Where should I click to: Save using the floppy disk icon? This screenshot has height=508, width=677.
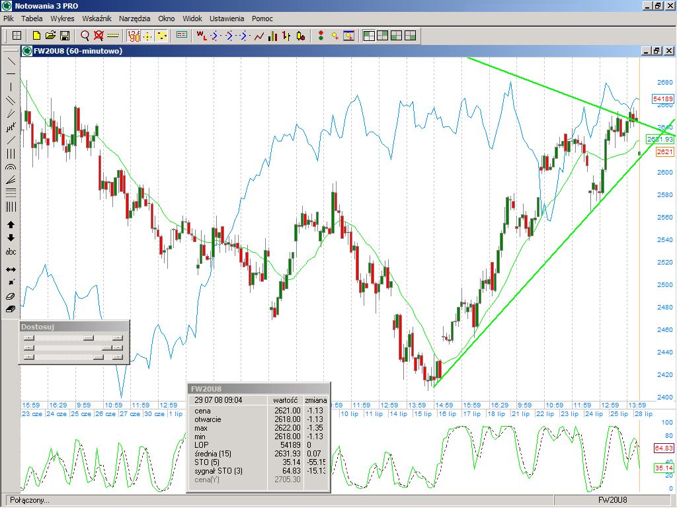pyautogui.click(x=65, y=36)
